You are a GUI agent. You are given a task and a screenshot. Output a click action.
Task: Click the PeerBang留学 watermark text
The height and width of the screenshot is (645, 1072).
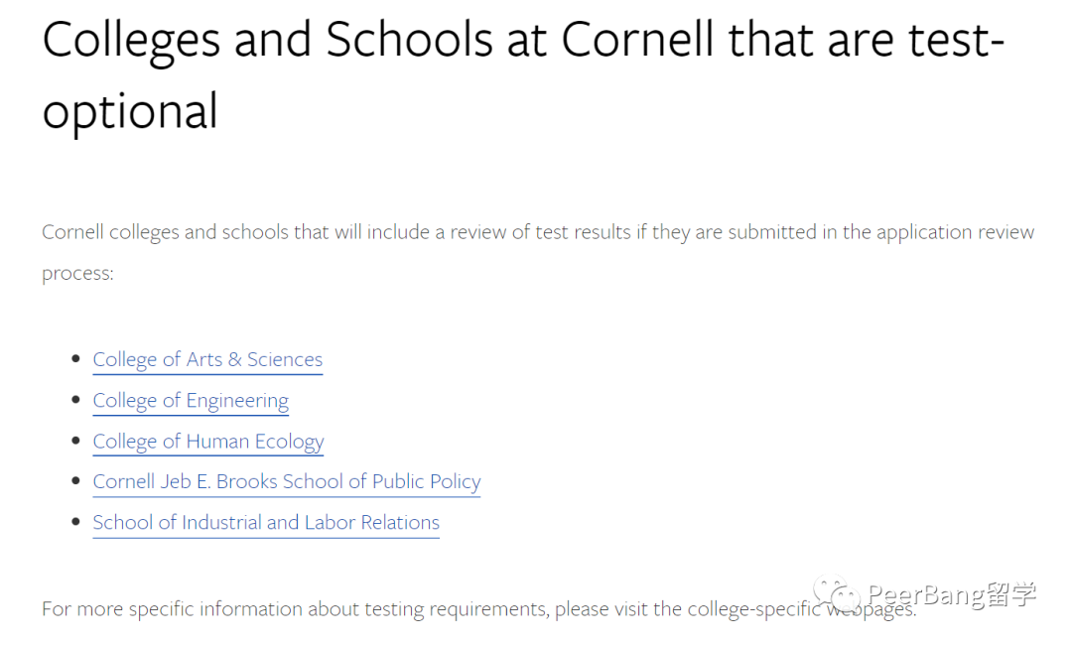[952, 595]
